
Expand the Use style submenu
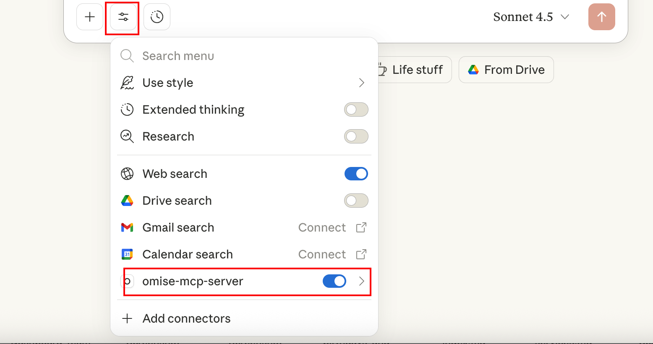point(361,83)
